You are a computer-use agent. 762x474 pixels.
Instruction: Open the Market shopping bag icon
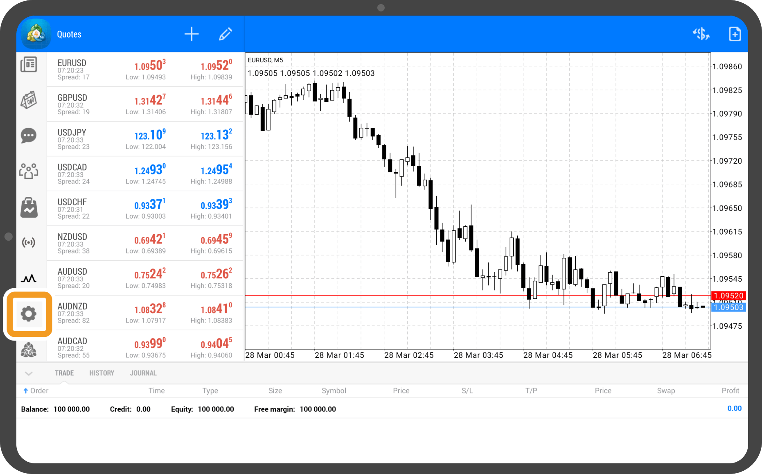click(x=29, y=208)
